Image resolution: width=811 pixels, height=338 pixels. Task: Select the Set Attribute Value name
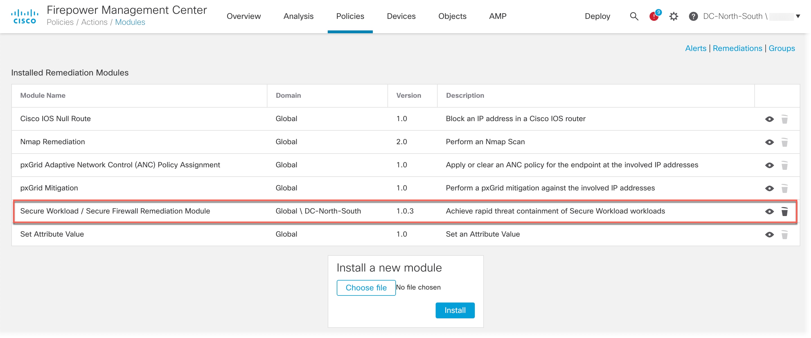click(52, 234)
